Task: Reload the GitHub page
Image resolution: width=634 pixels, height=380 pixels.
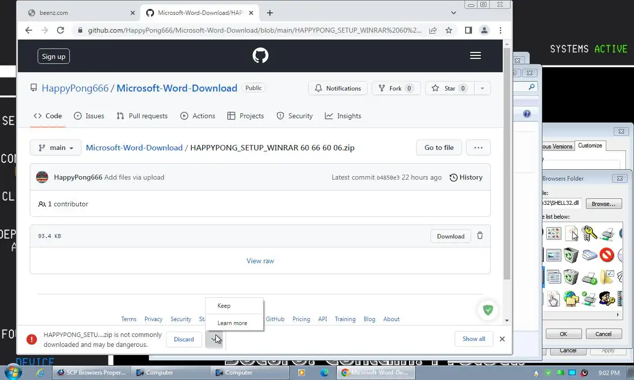Action: pos(60,30)
